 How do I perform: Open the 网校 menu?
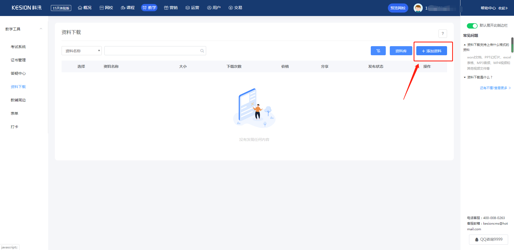point(106,8)
